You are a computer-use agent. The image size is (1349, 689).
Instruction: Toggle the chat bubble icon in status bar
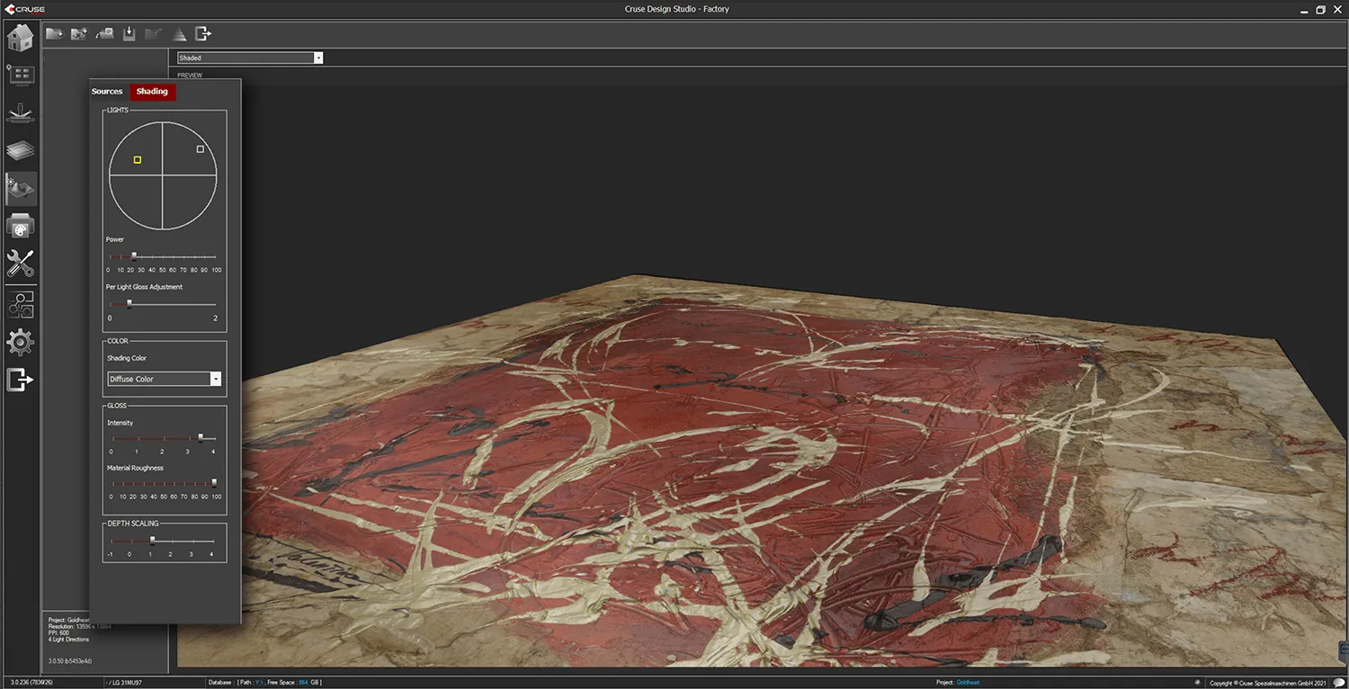click(1338, 683)
